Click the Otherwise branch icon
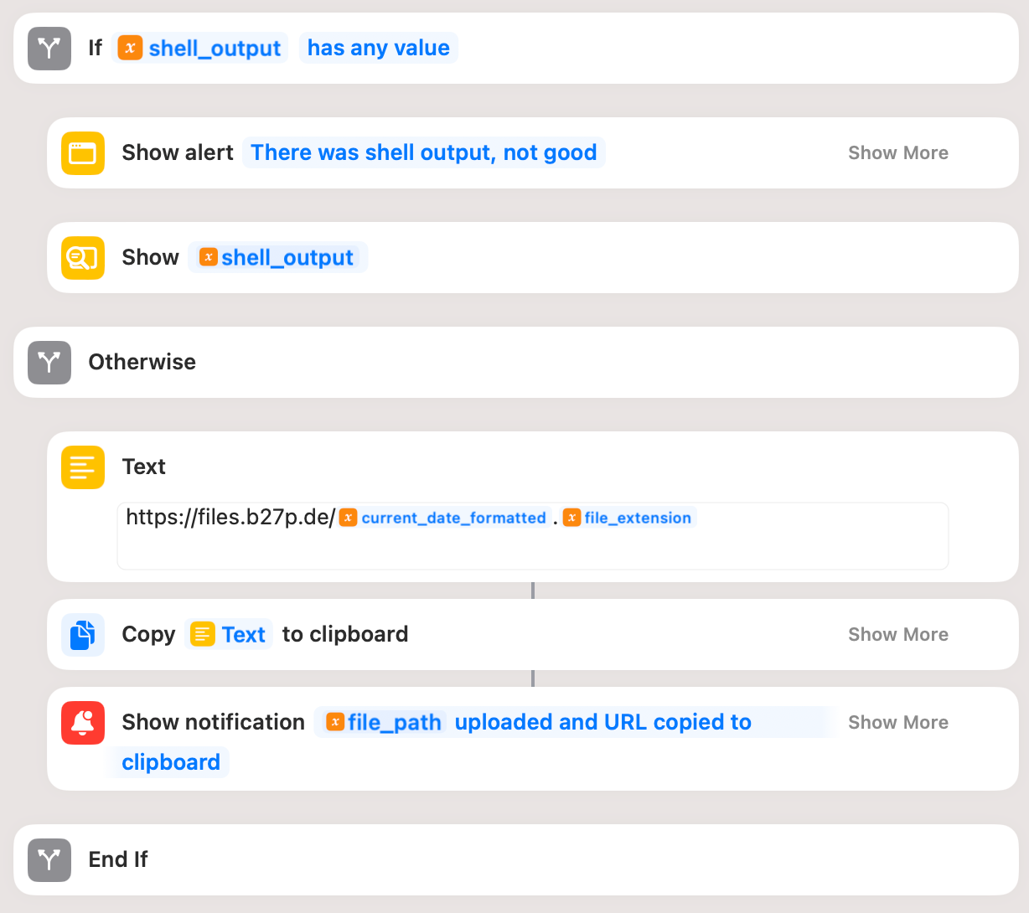 pos(49,363)
